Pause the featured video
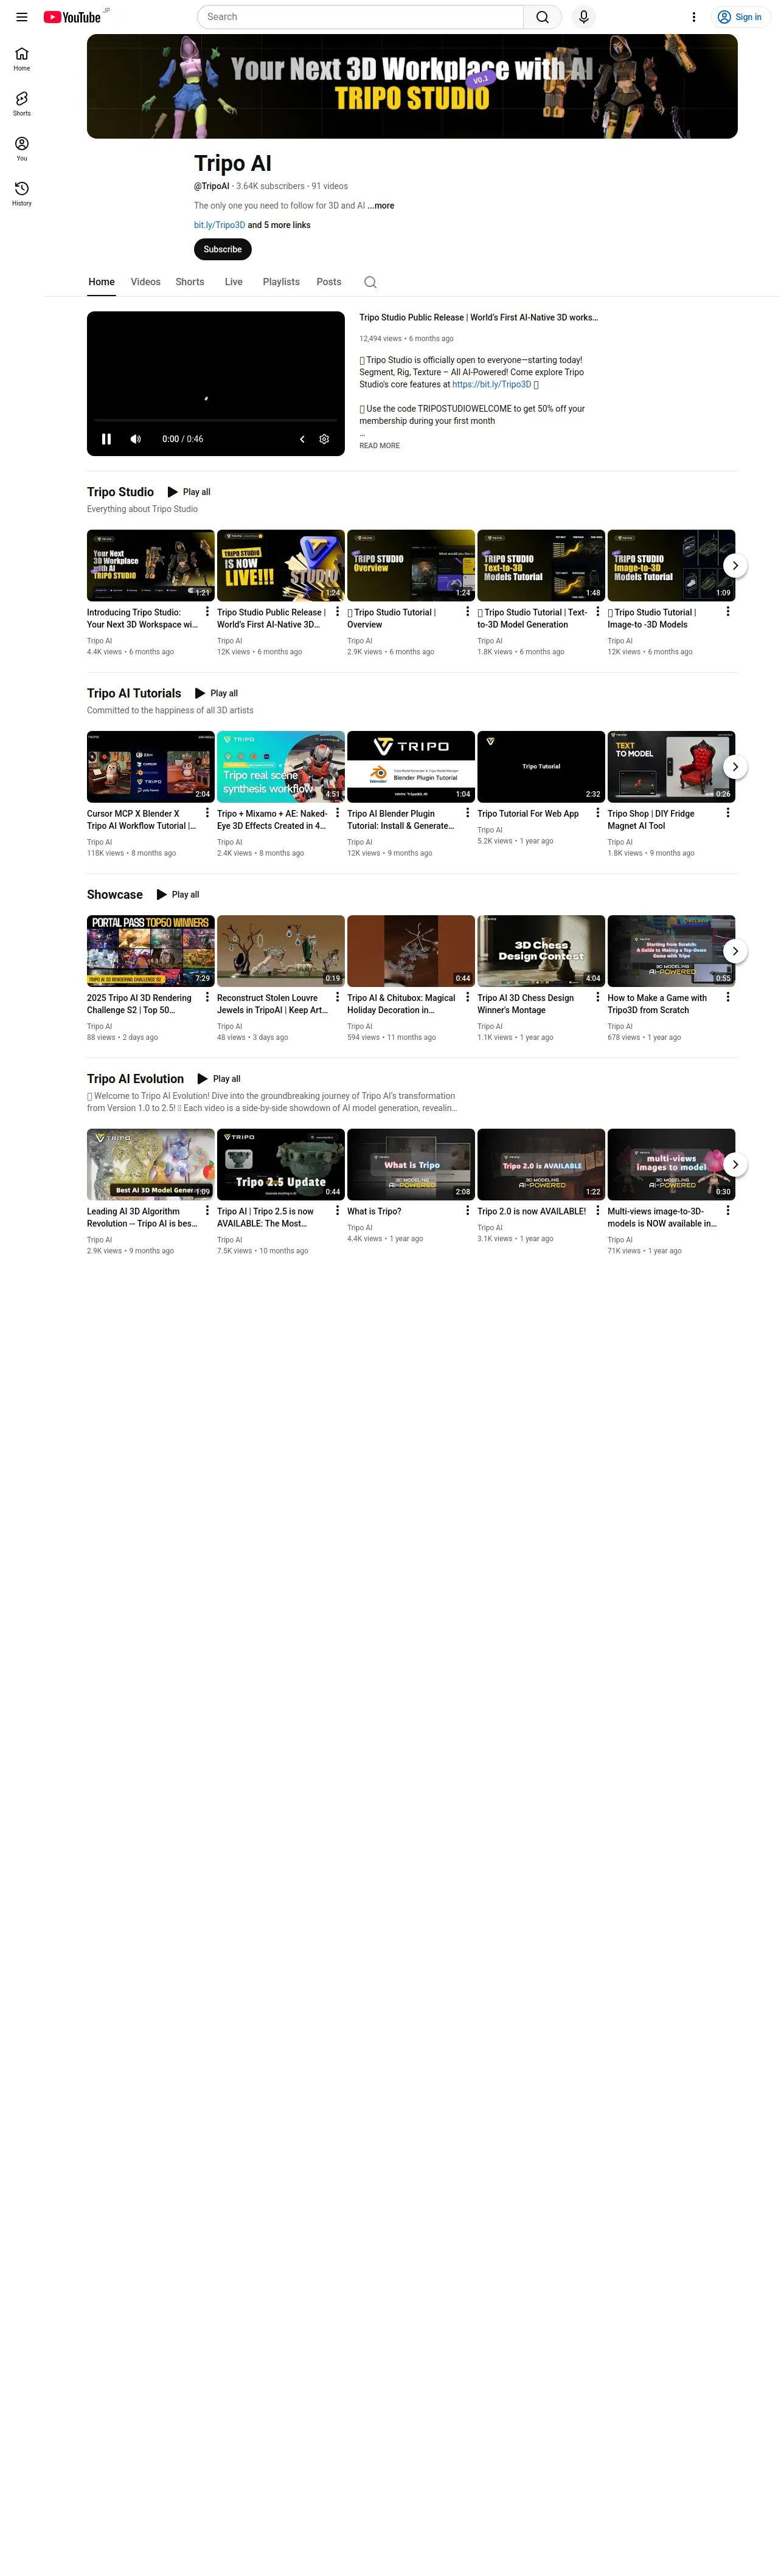This screenshot has height=2576, width=781. [106, 439]
